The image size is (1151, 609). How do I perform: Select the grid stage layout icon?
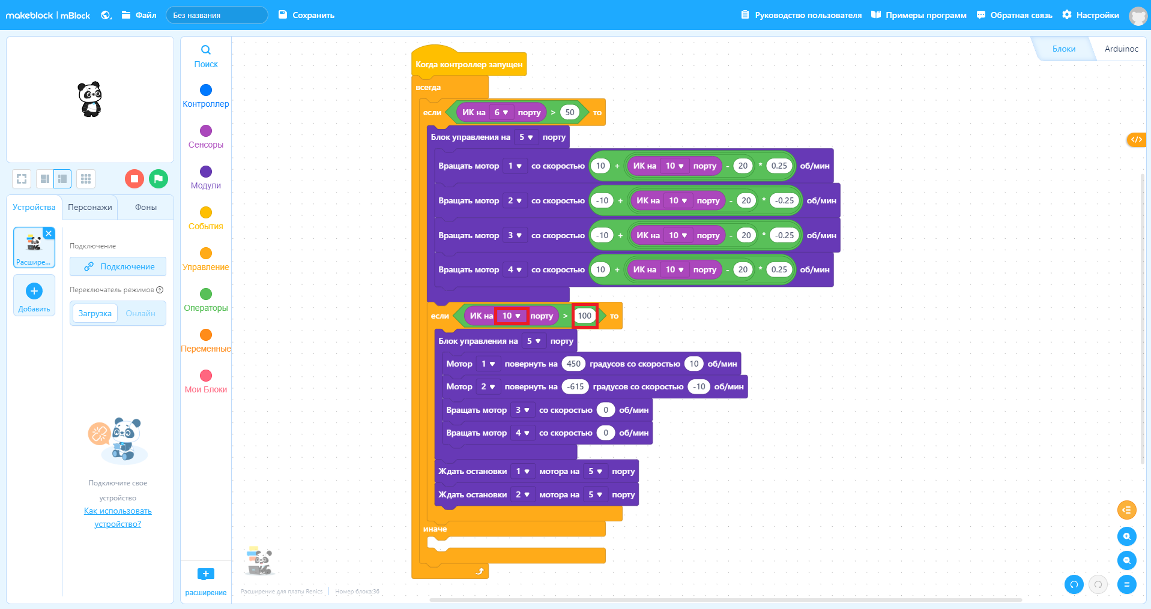point(86,179)
